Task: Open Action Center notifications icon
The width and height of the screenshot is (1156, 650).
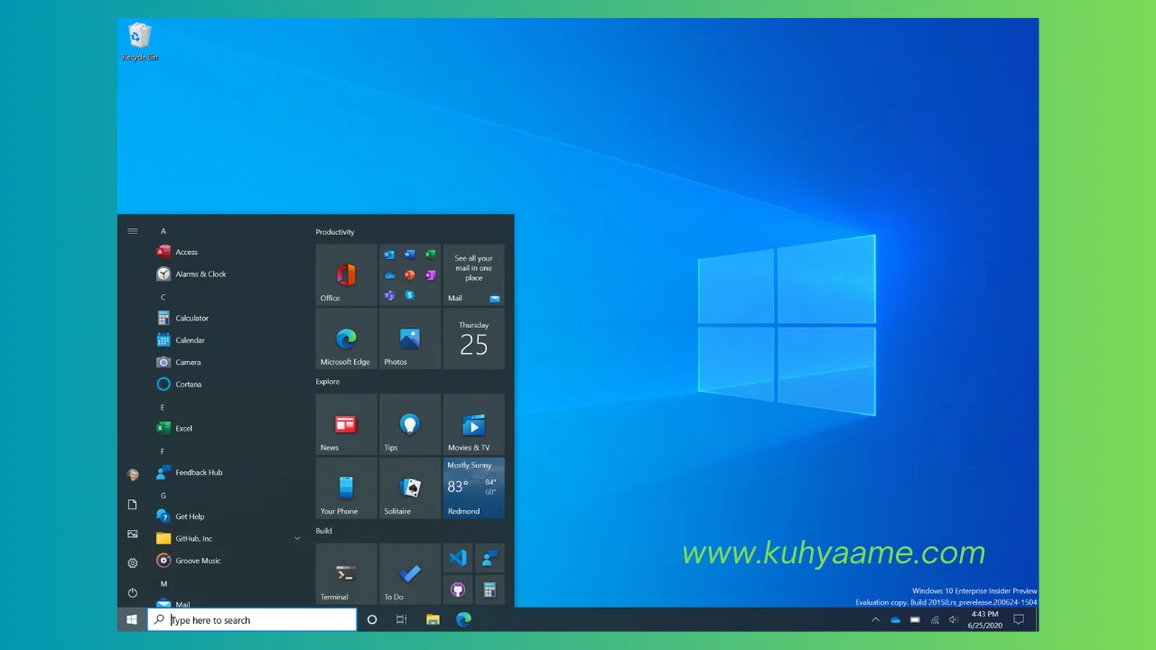Action: click(x=1019, y=619)
